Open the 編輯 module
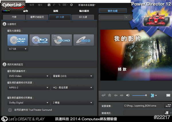The height and width of the screenshot is (122, 172). pyautogui.click(x=56, y=11)
